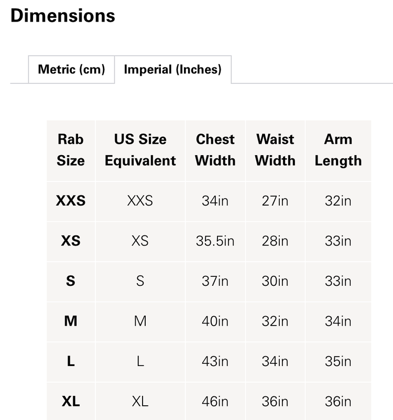This screenshot has width=393, height=420.
Task: Select the Waist Width column header
Action: pos(275,150)
